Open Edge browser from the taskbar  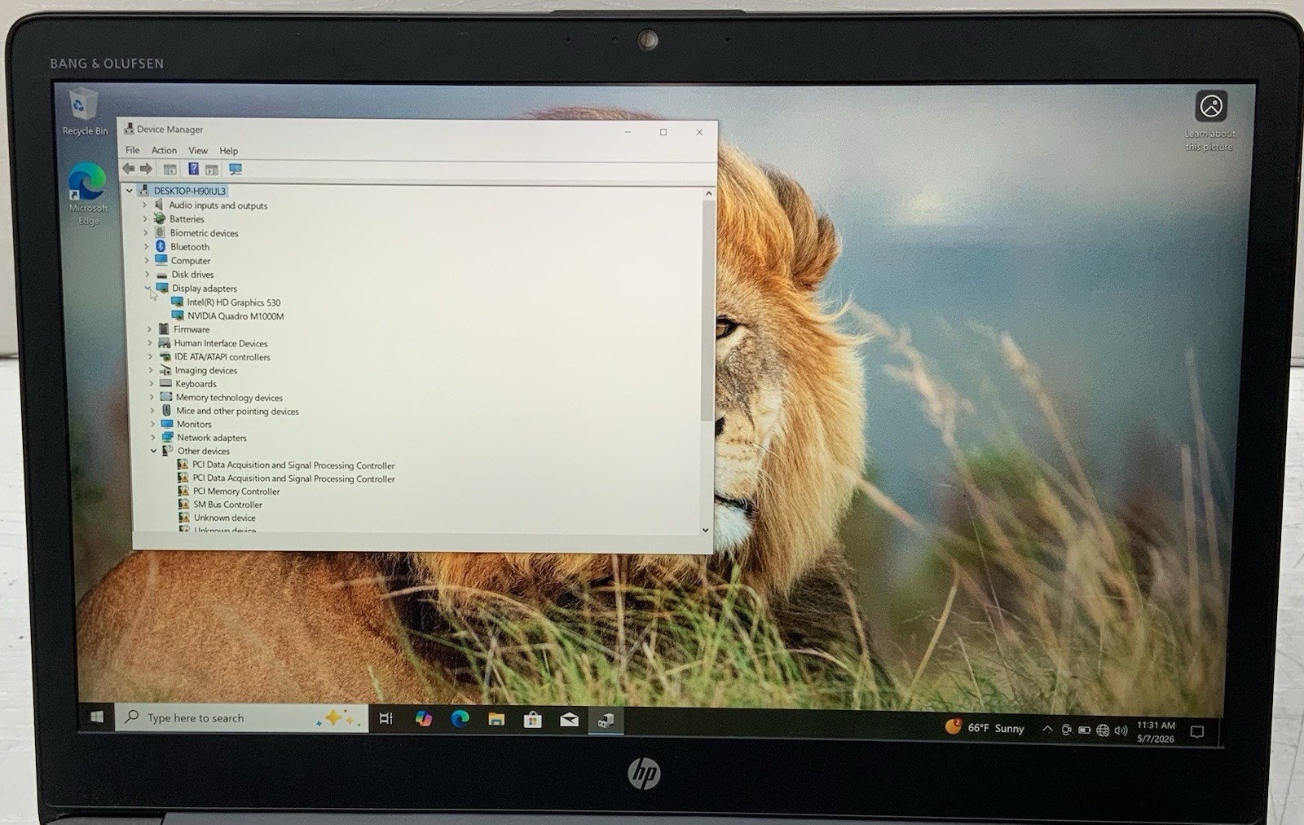click(460, 718)
